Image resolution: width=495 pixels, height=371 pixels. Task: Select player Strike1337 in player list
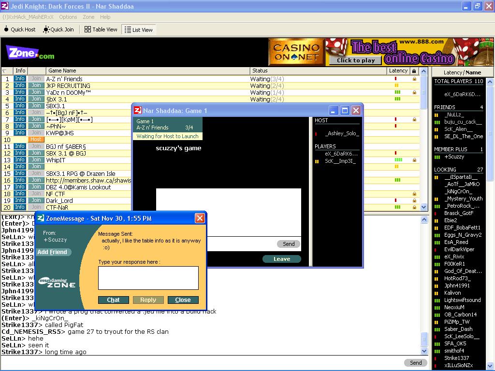[x=456, y=358]
